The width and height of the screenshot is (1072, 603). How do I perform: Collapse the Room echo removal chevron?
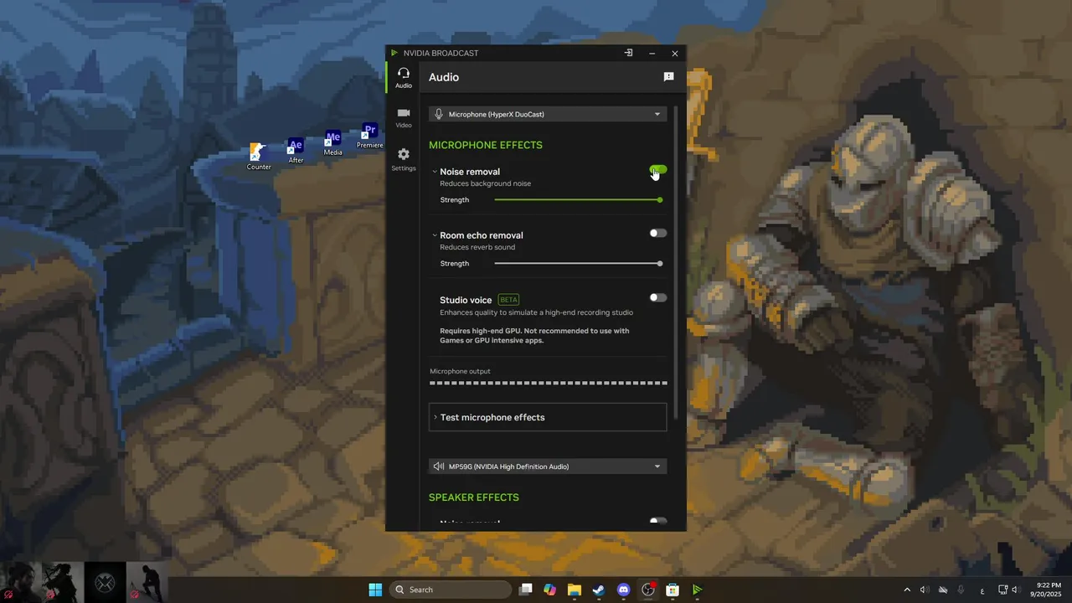pyautogui.click(x=435, y=235)
